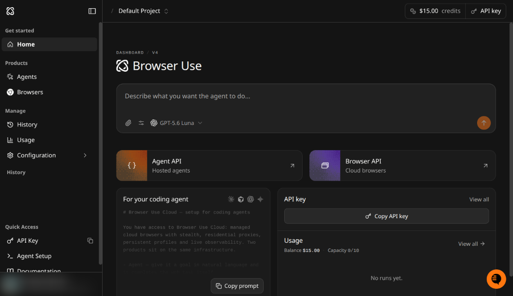The width and height of the screenshot is (513, 296).
Task: Click the Browsers Chrome icon
Action: [10, 92]
